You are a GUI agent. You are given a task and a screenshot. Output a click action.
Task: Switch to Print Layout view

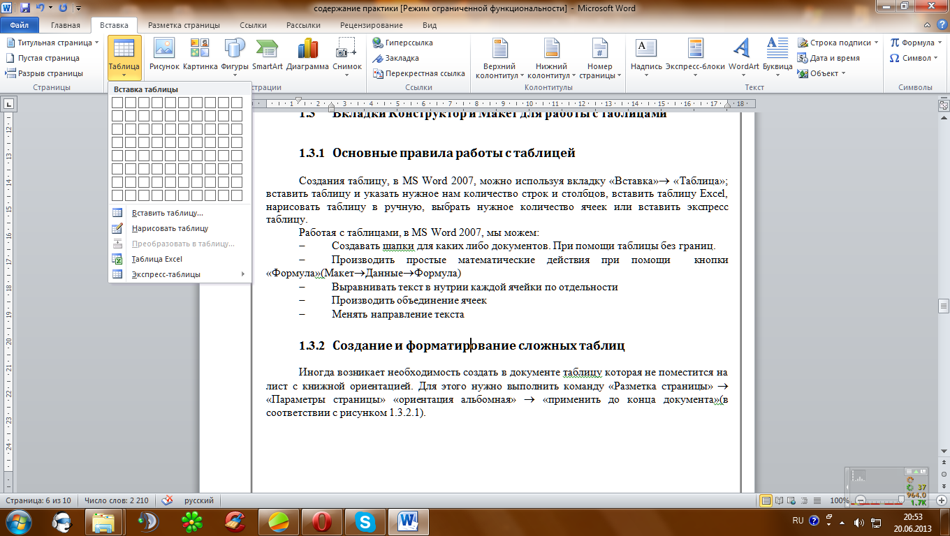tap(766, 500)
